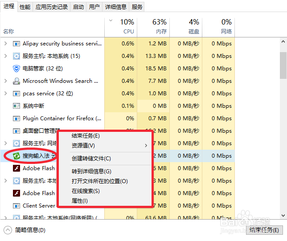Click the 0.6% CPU value for Alipay
287x241 pixels.
tap(128, 44)
